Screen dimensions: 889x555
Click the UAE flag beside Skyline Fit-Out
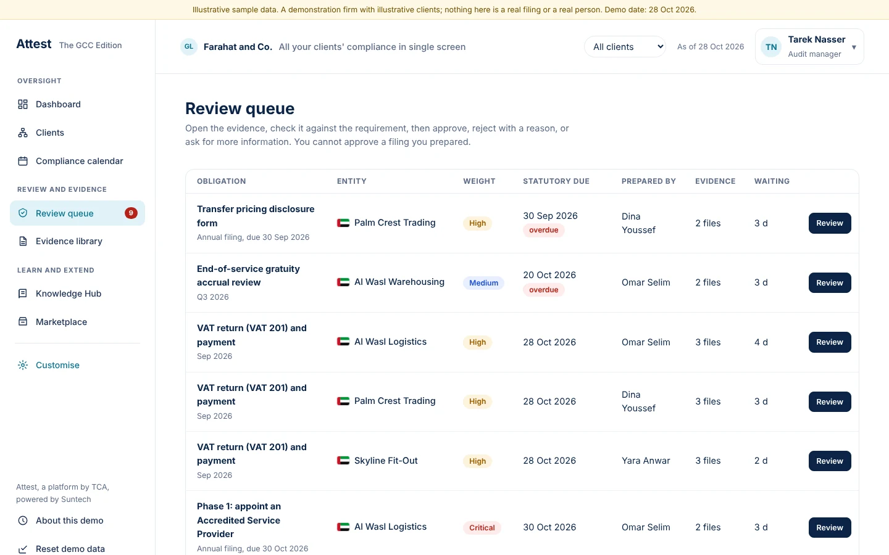tap(343, 461)
